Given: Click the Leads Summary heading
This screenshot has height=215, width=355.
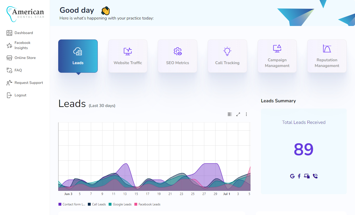Looking at the screenshot, I should click(x=278, y=101).
